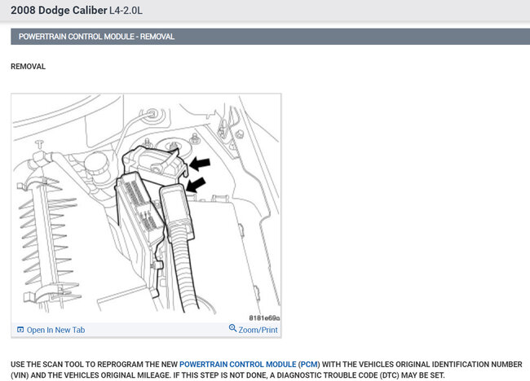Click the USE THE SCAN TOOL instruction paragraph
This screenshot has width=530, height=381.
click(x=267, y=370)
